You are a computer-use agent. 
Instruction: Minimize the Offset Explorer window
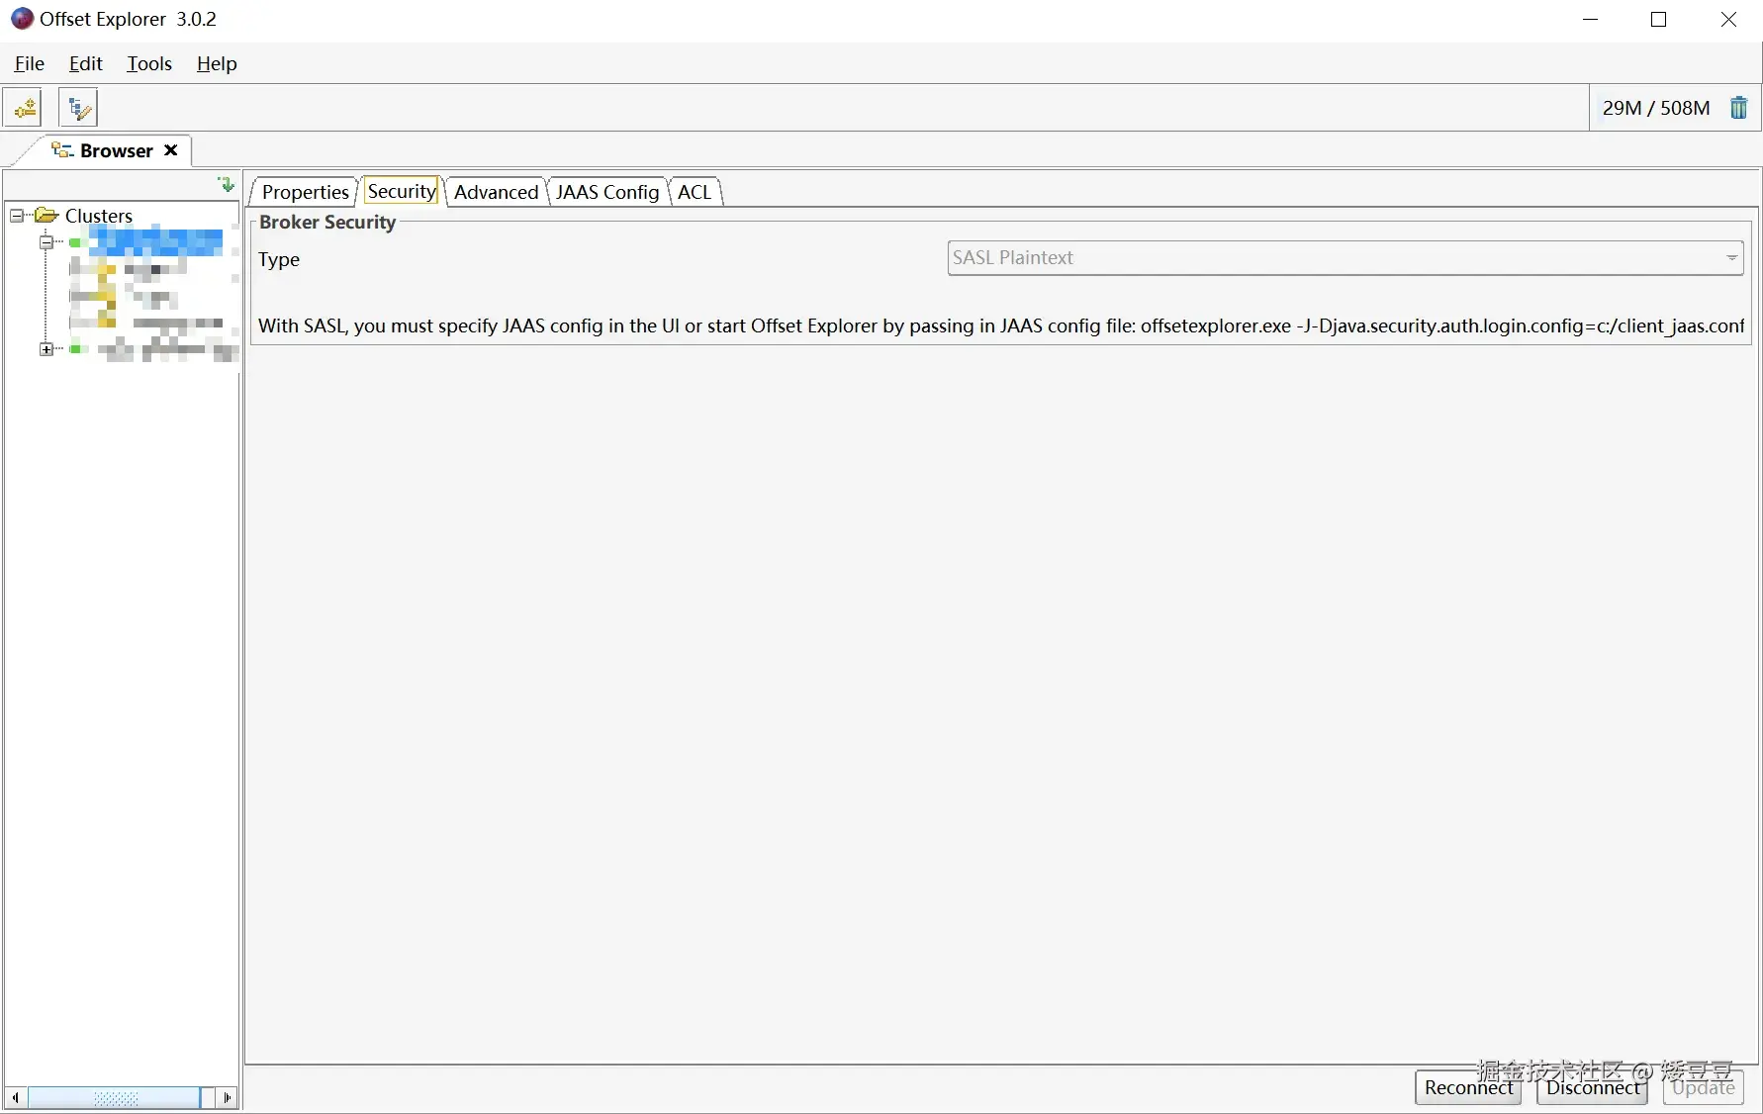tap(1591, 20)
